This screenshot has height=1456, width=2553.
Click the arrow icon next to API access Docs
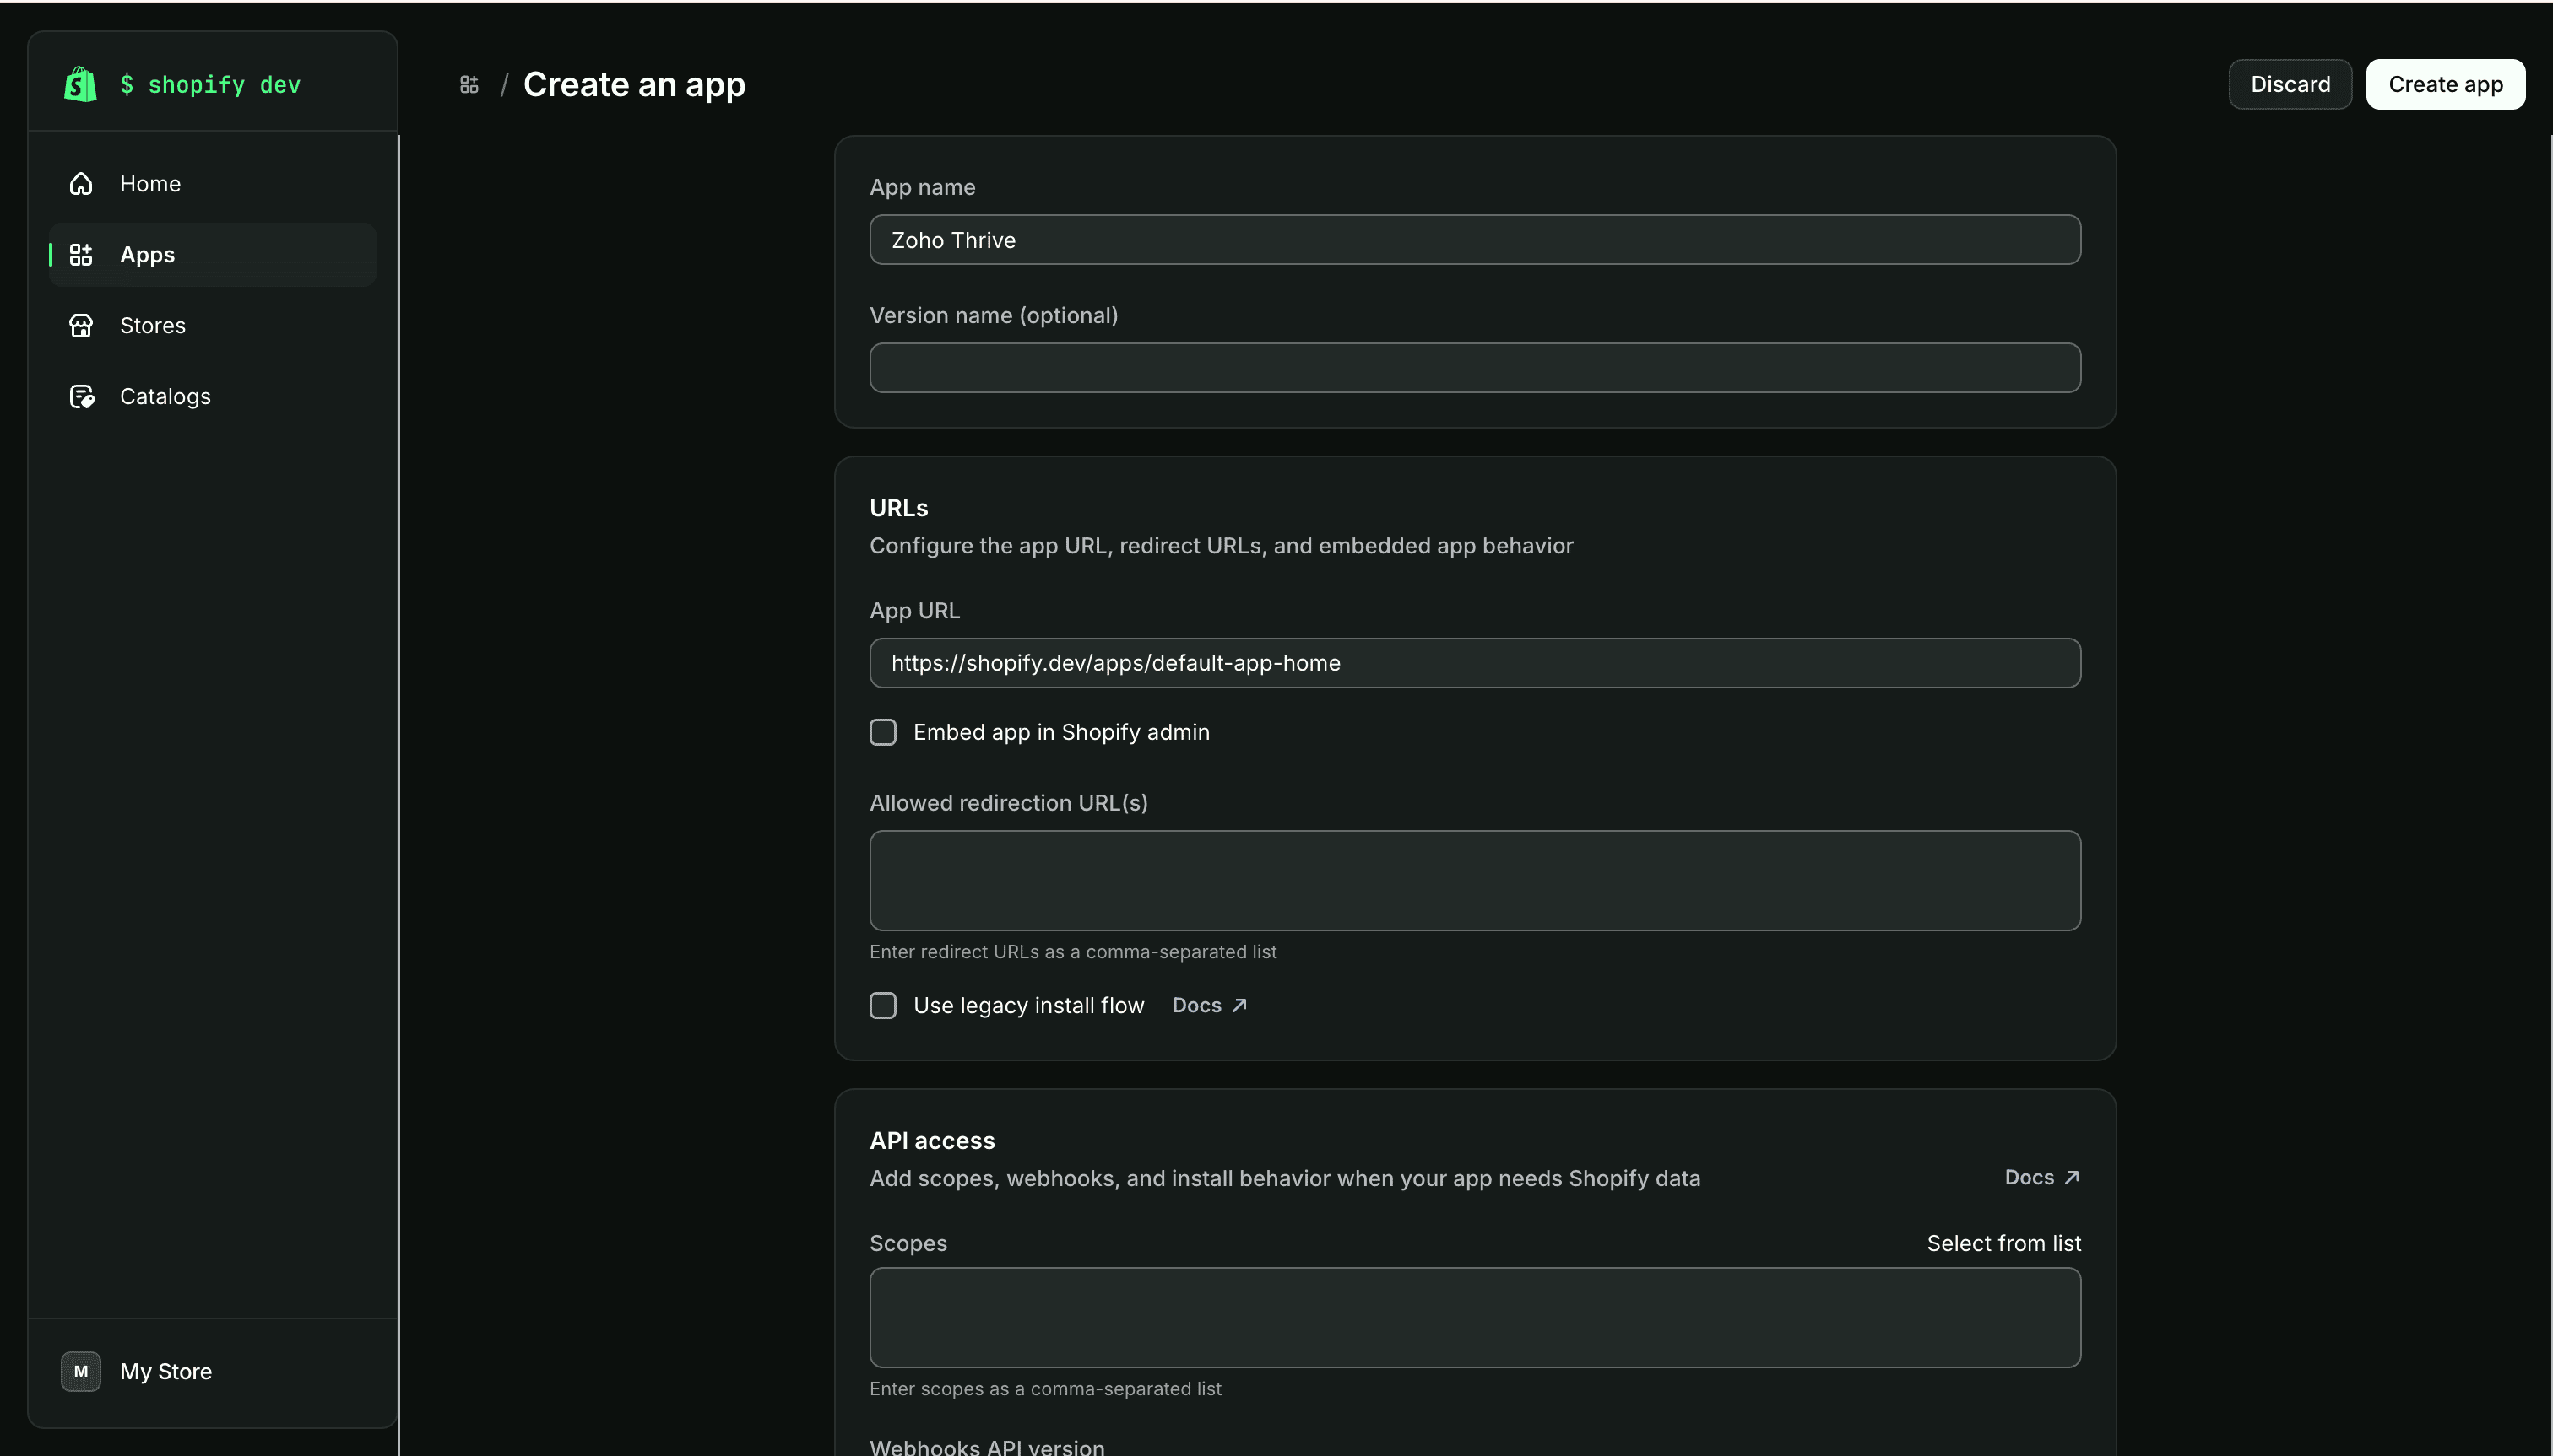point(2072,1177)
